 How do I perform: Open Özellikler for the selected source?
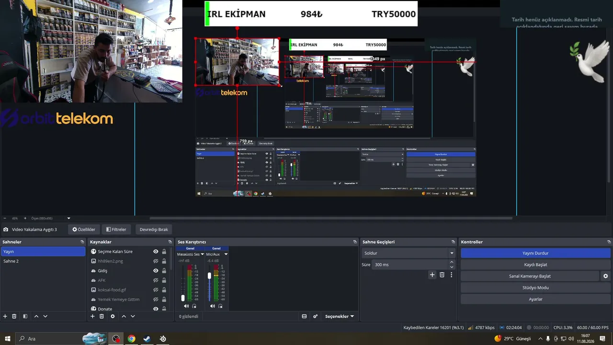click(x=84, y=230)
